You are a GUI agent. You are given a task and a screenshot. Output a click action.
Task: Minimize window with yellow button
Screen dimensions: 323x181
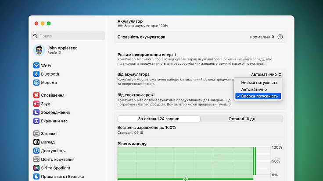[43, 24]
